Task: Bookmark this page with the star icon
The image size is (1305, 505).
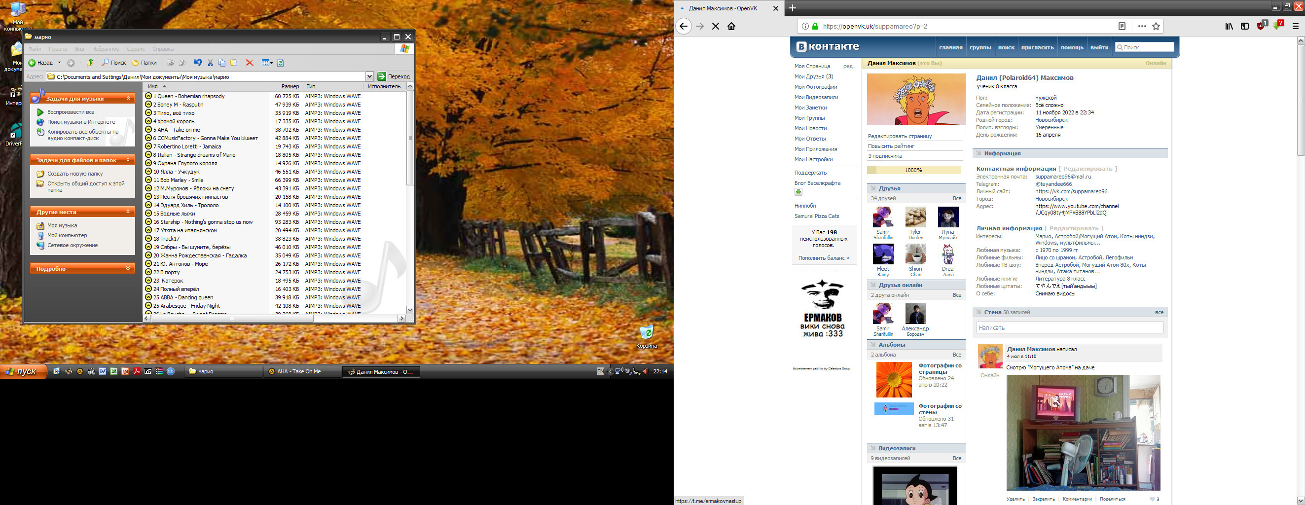Action: [x=1156, y=26]
